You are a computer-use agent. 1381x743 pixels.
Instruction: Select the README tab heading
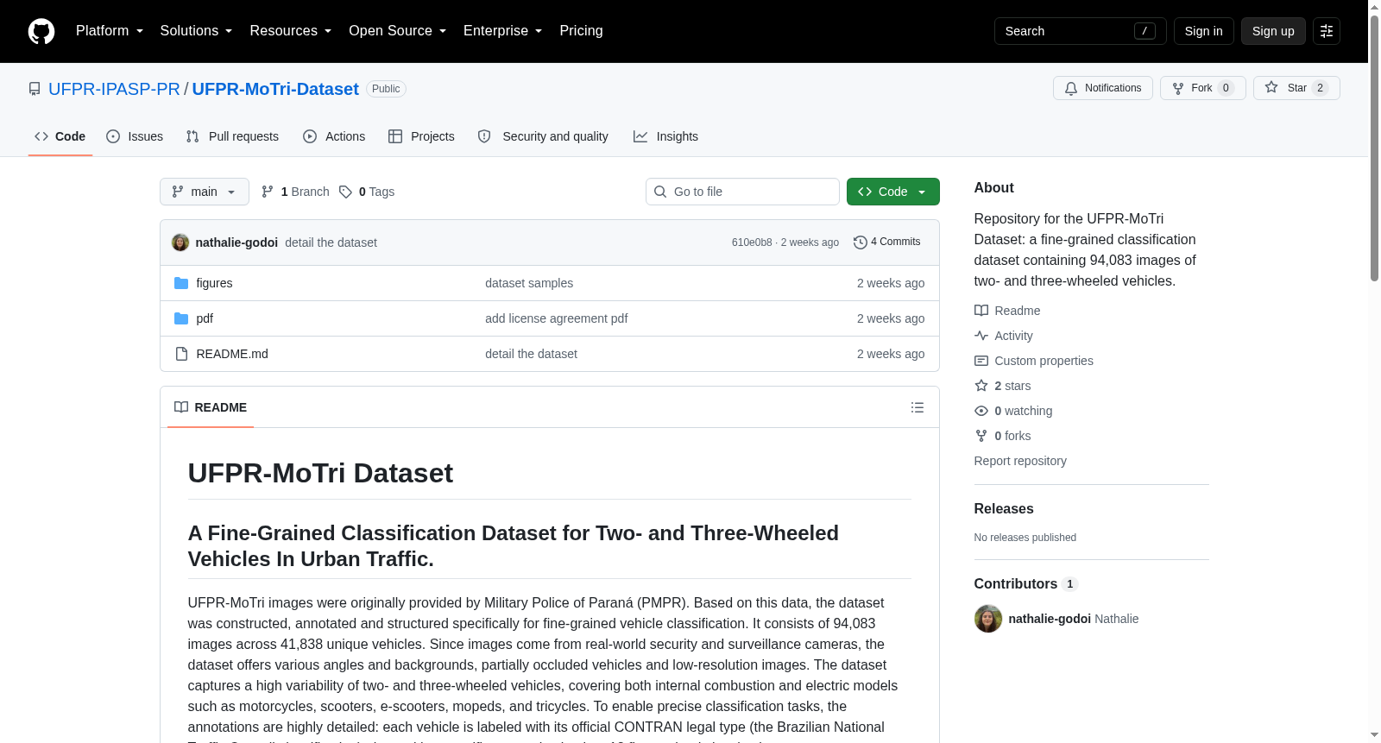coord(211,407)
